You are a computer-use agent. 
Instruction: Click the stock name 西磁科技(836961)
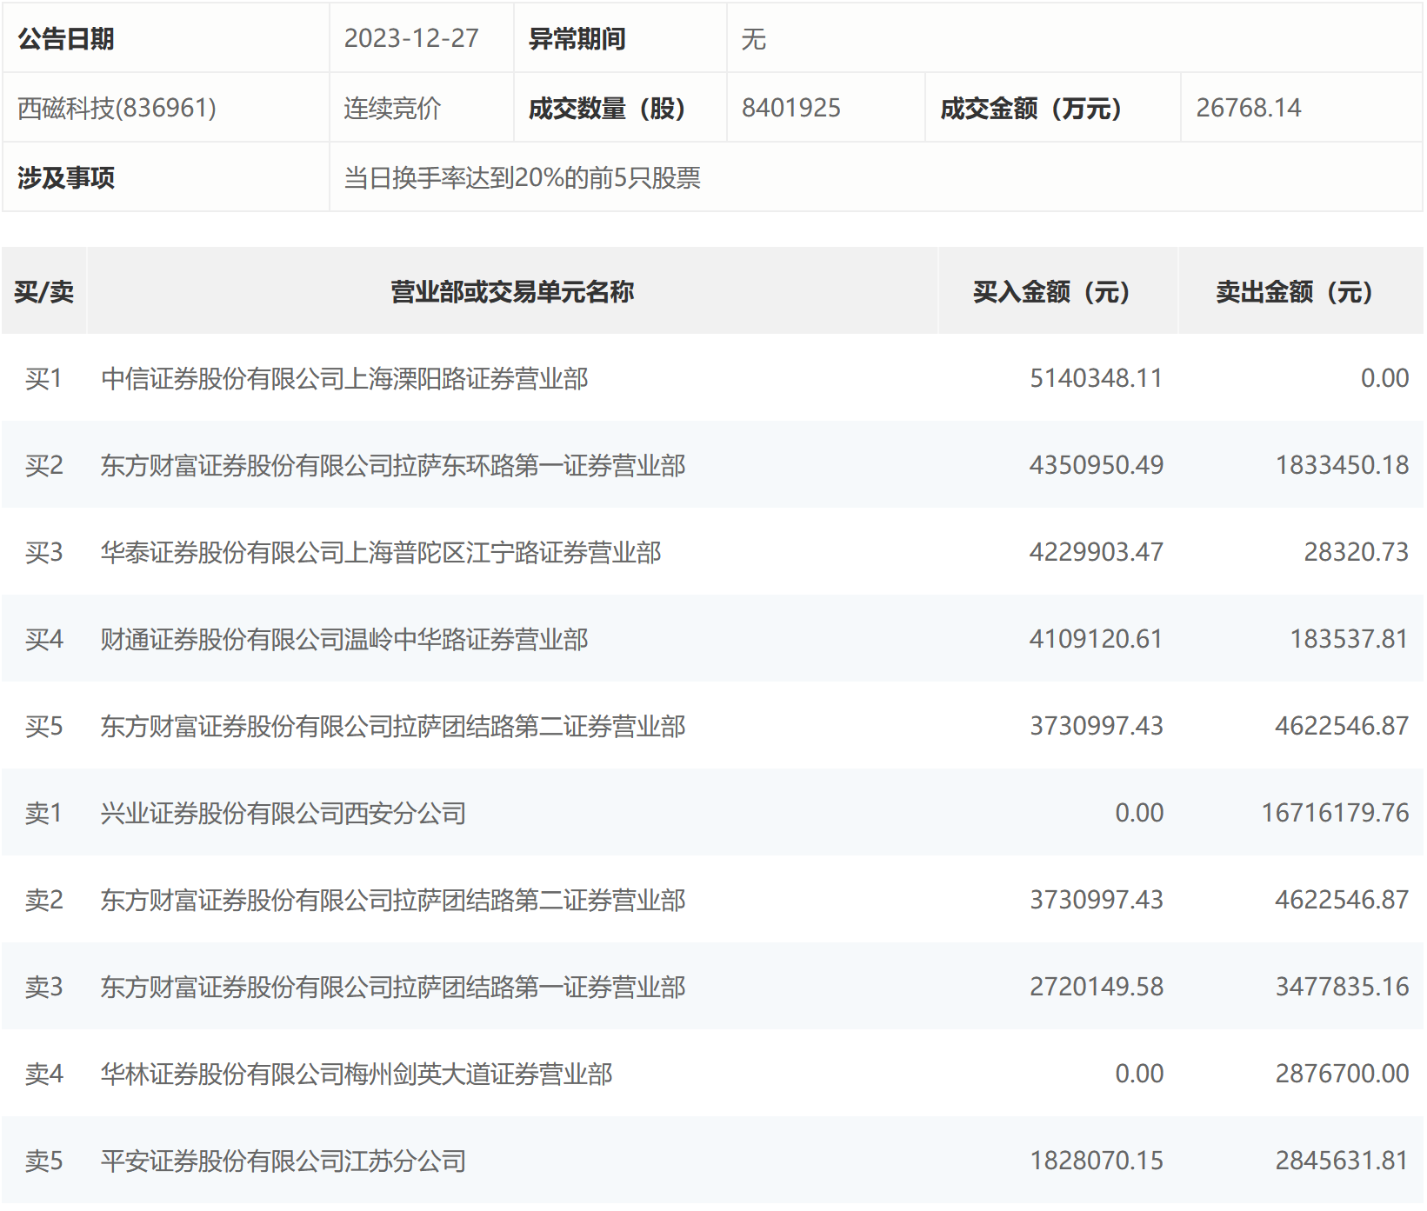117,108
